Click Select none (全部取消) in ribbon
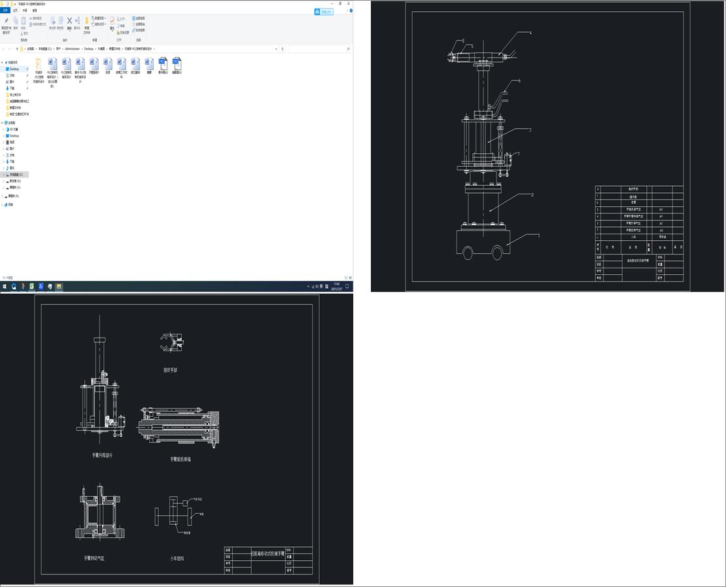Screen dimensions: 726x587 139,24
